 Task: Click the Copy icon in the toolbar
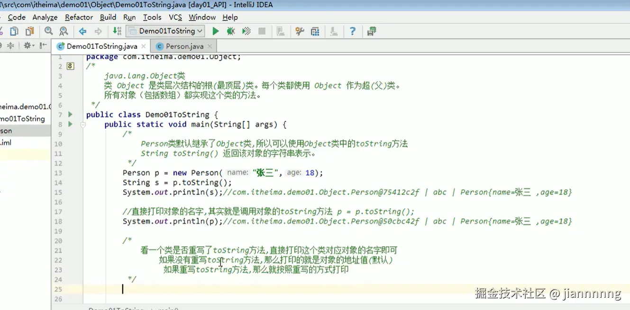[14, 31]
